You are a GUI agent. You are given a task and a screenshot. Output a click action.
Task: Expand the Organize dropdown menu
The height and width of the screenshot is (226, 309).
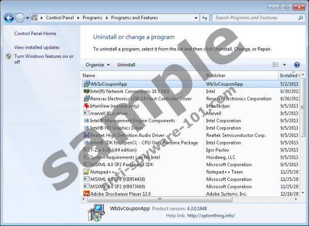pos(98,65)
